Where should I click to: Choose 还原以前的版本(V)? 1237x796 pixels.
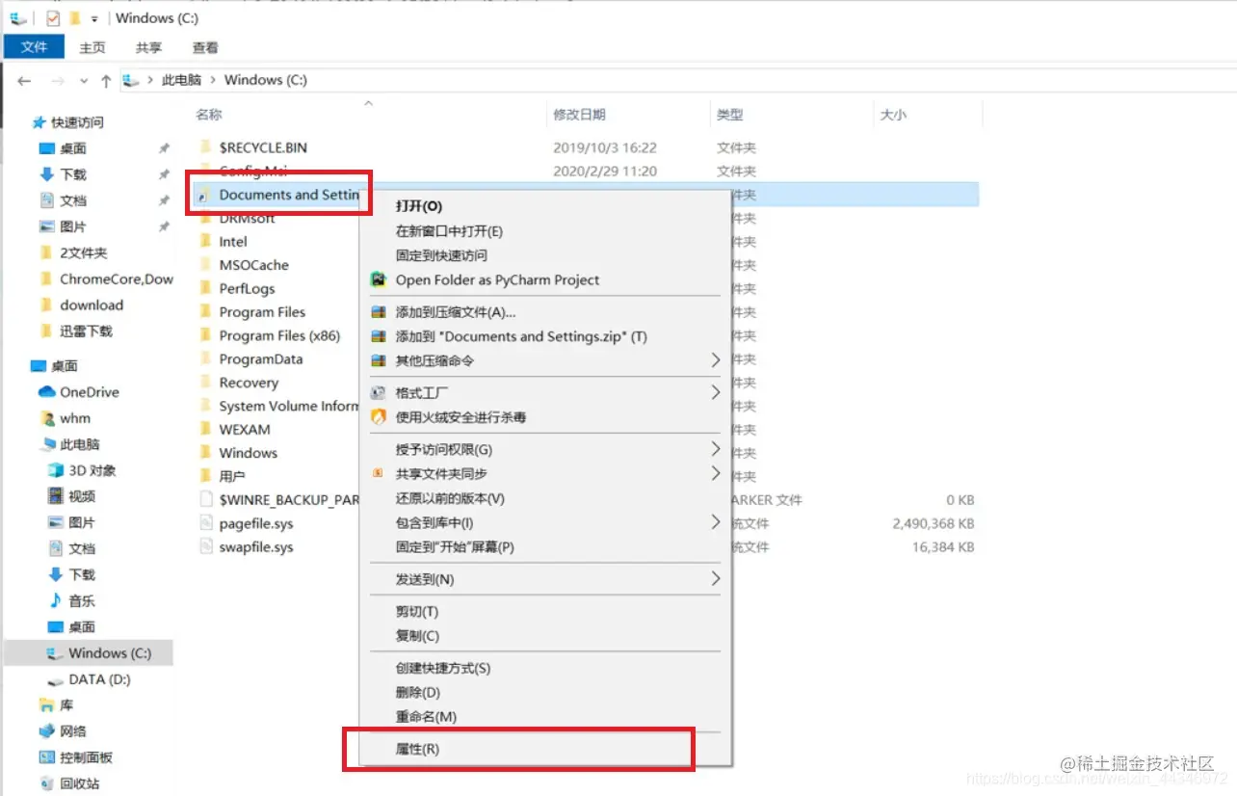[x=450, y=498]
